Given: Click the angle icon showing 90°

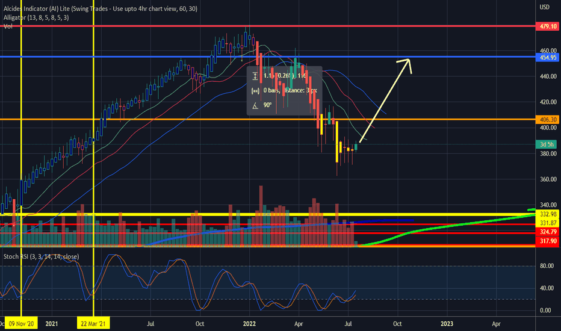Looking at the screenshot, I should pyautogui.click(x=255, y=105).
